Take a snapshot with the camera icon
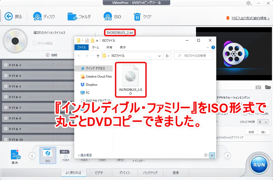The width and height of the screenshot is (273, 180). click(x=258, y=87)
